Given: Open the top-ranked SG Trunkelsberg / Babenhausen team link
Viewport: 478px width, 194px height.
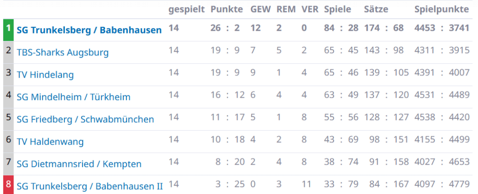Looking at the screenshot, I should pos(89,30).
